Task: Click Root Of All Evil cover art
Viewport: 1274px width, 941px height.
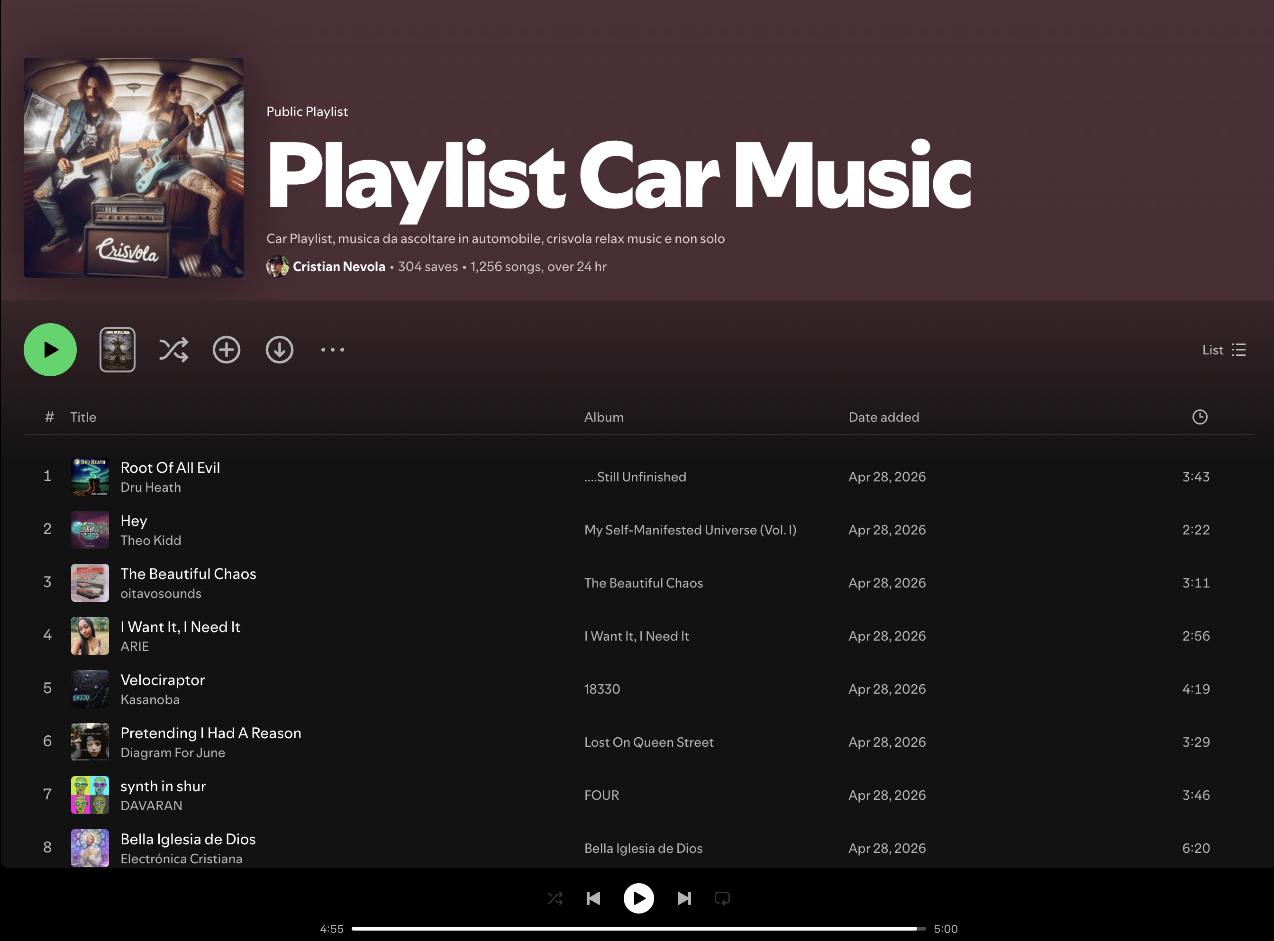Action: [90, 477]
